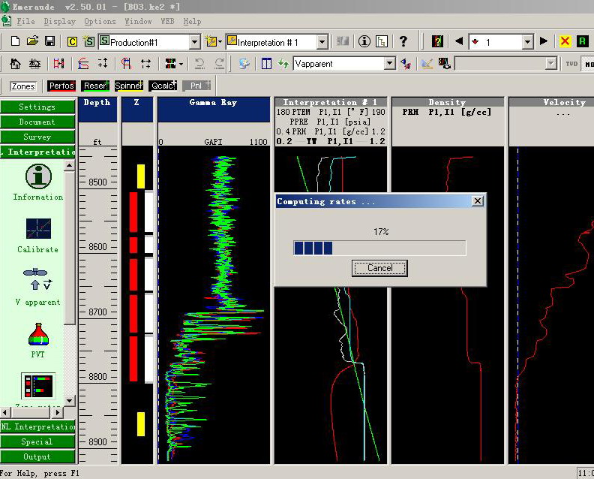The height and width of the screenshot is (479, 594).
Task: Click the Calibrate icon in sidebar
Action: pos(37,228)
